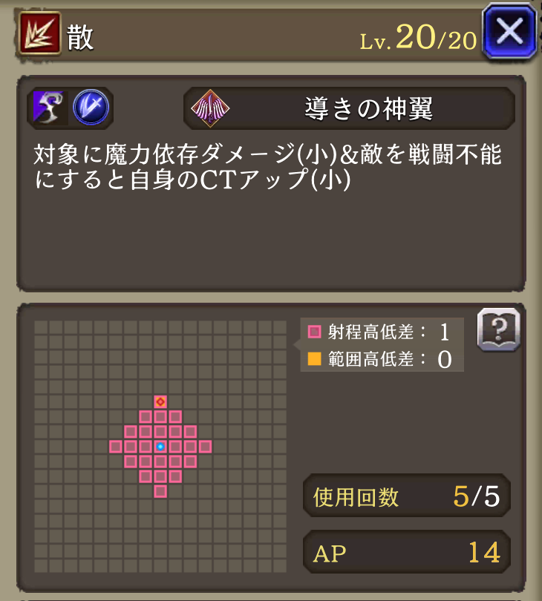Click the skill description text box
Image resolution: width=542 pixels, height=601 pixels.
coord(271,183)
